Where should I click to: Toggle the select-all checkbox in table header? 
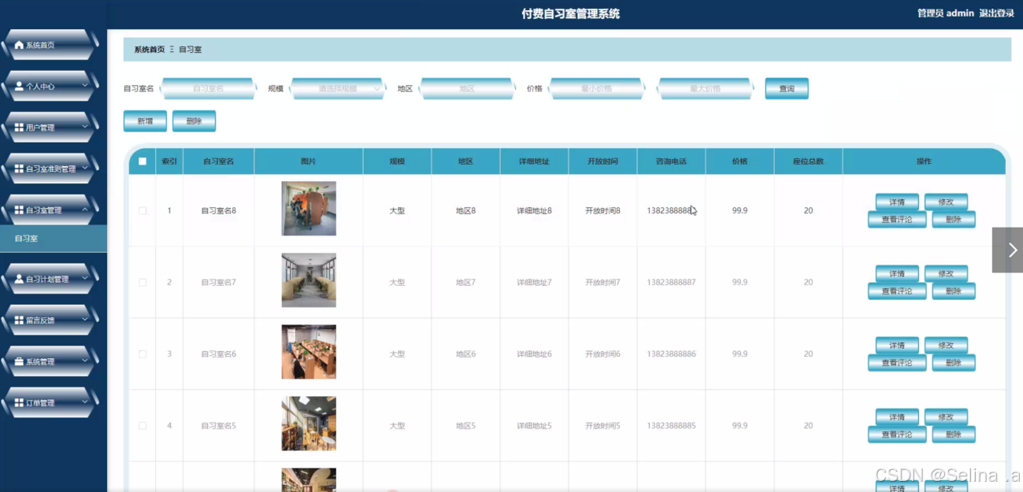[143, 161]
